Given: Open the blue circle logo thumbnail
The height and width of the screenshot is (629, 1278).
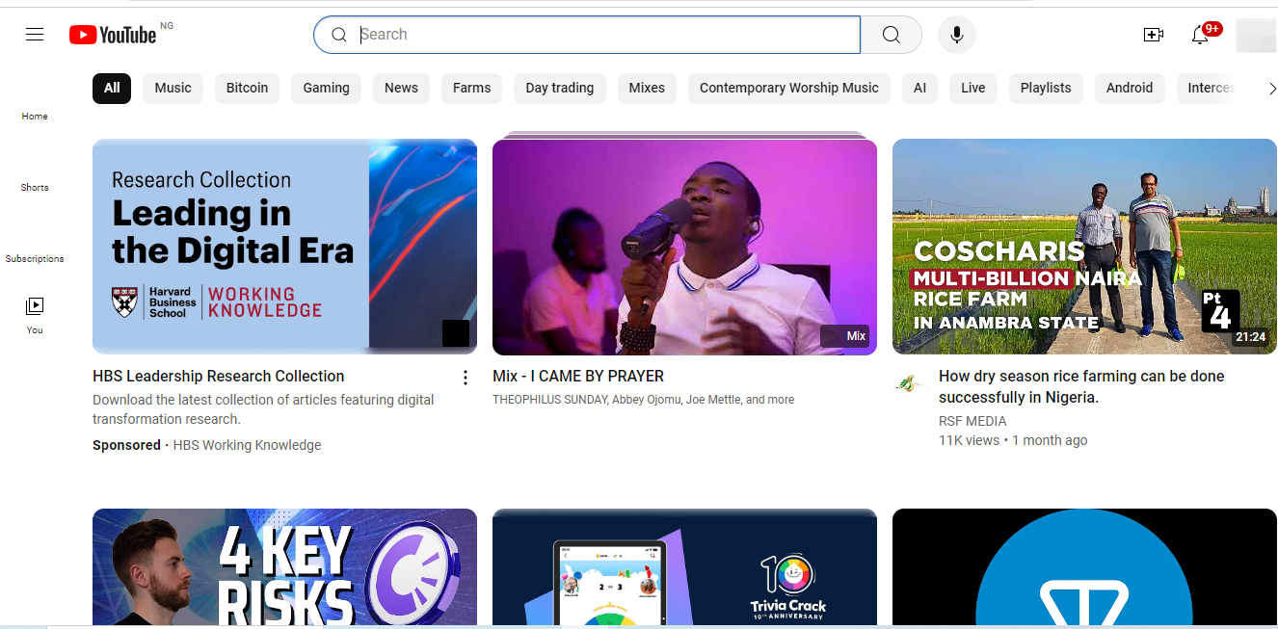Looking at the screenshot, I should point(1084,567).
